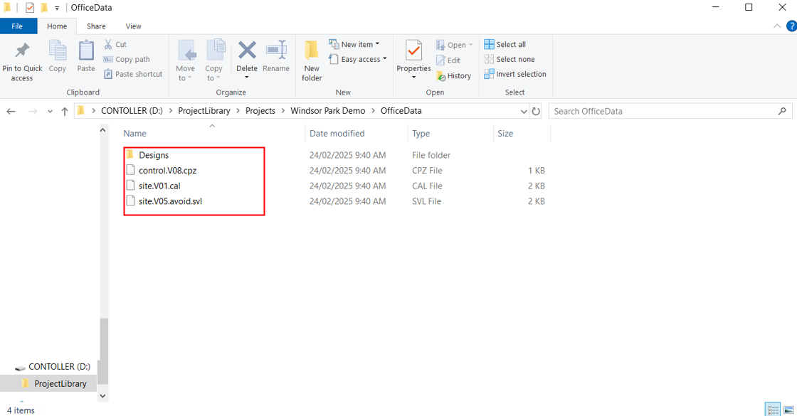Show recent locations dropdown

(x=50, y=111)
